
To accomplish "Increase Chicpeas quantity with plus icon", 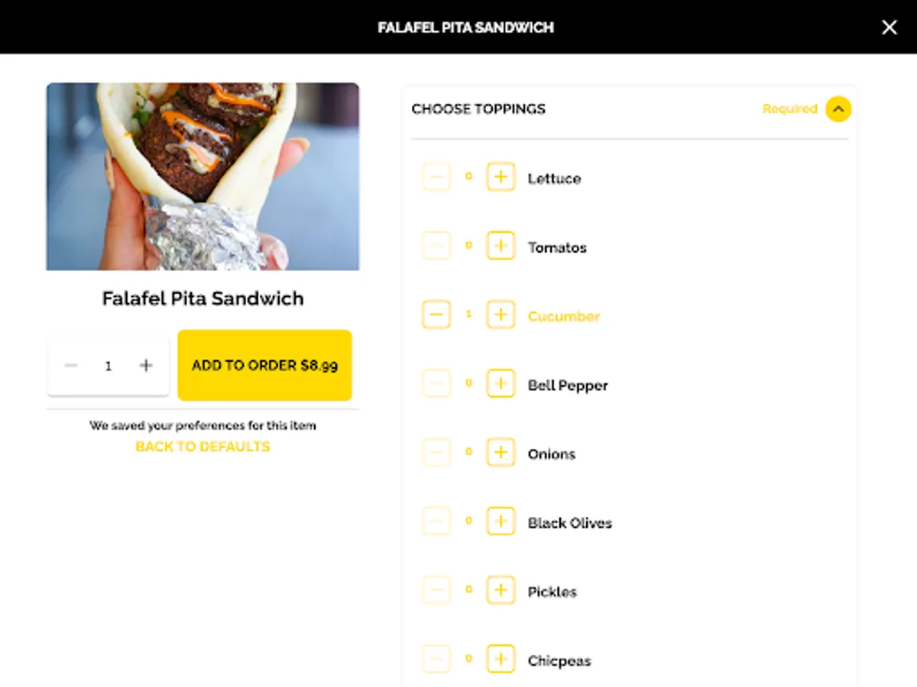I will pyautogui.click(x=501, y=658).
